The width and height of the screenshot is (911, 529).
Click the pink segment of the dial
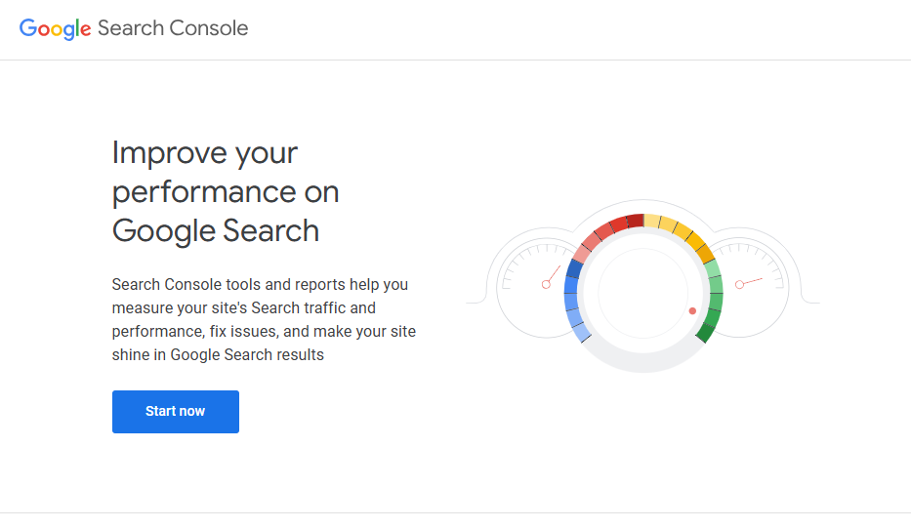[x=583, y=253]
